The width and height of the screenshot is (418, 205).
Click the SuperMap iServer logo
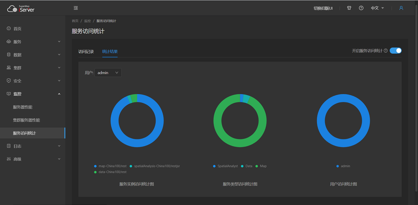click(21, 9)
